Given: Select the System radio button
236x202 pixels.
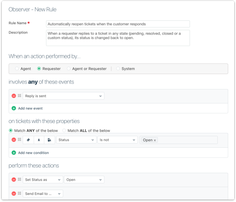Looking at the screenshot, I should coord(118,69).
